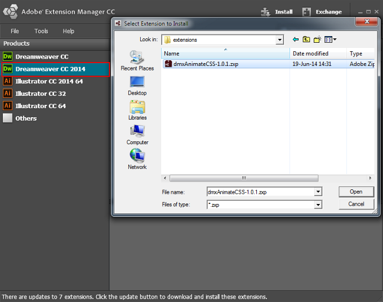Click the Install puzzle piece icon

coord(265,12)
